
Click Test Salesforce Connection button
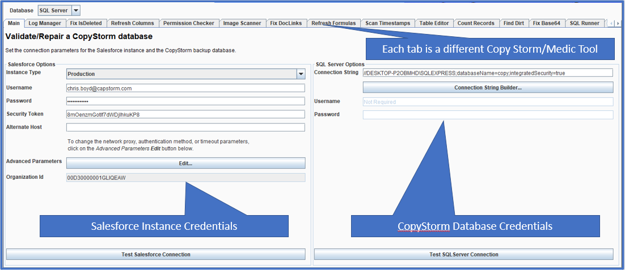(x=156, y=254)
